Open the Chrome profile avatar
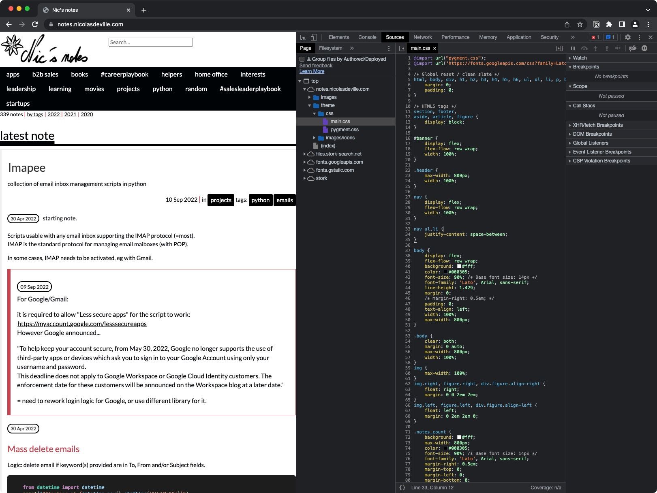 pyautogui.click(x=635, y=24)
